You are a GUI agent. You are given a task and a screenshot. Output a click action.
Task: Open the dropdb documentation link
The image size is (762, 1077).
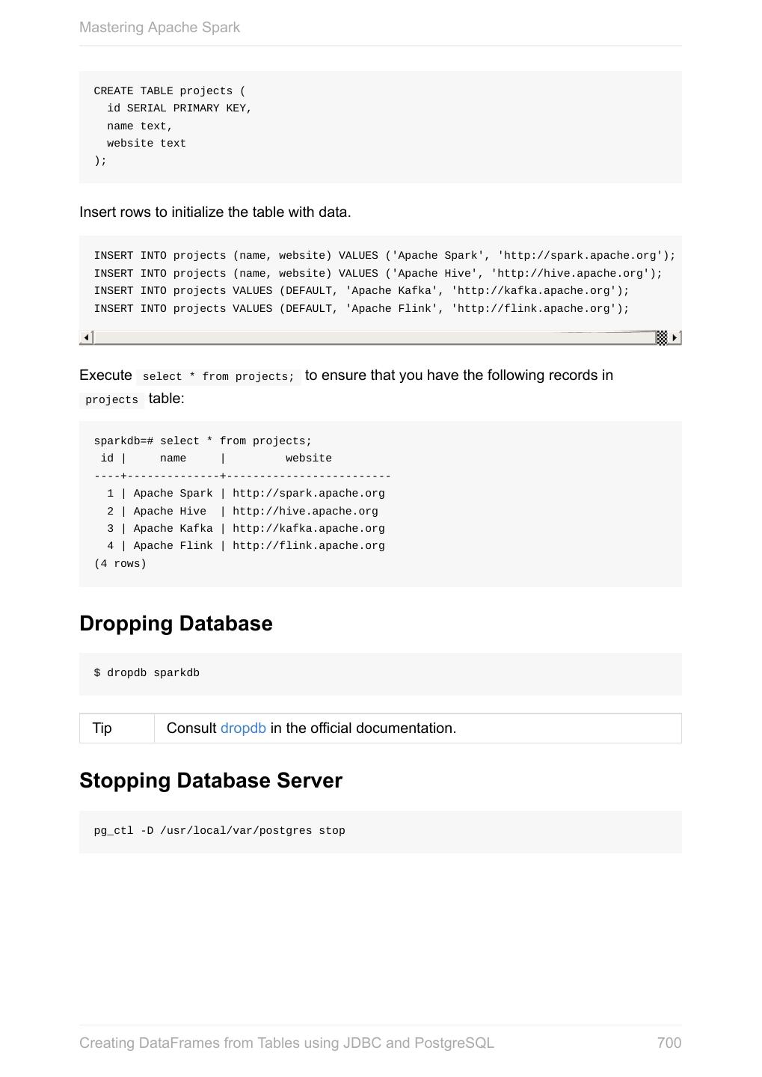(243, 728)
